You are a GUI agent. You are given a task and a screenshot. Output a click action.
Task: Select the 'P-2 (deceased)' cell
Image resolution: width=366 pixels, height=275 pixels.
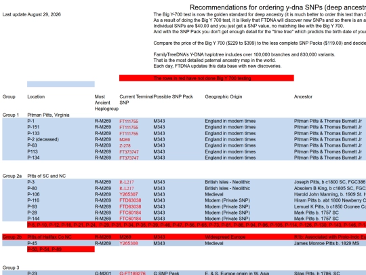point(43,139)
